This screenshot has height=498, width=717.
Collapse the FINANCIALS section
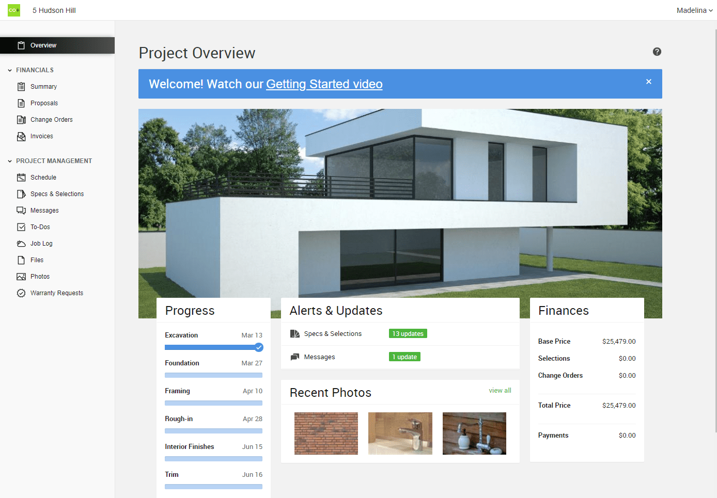[x=9, y=70]
